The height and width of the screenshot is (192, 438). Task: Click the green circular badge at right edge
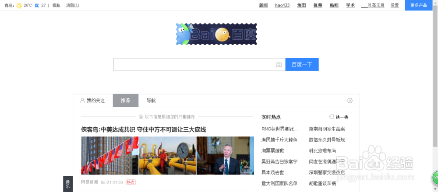pyautogui.click(x=435, y=177)
